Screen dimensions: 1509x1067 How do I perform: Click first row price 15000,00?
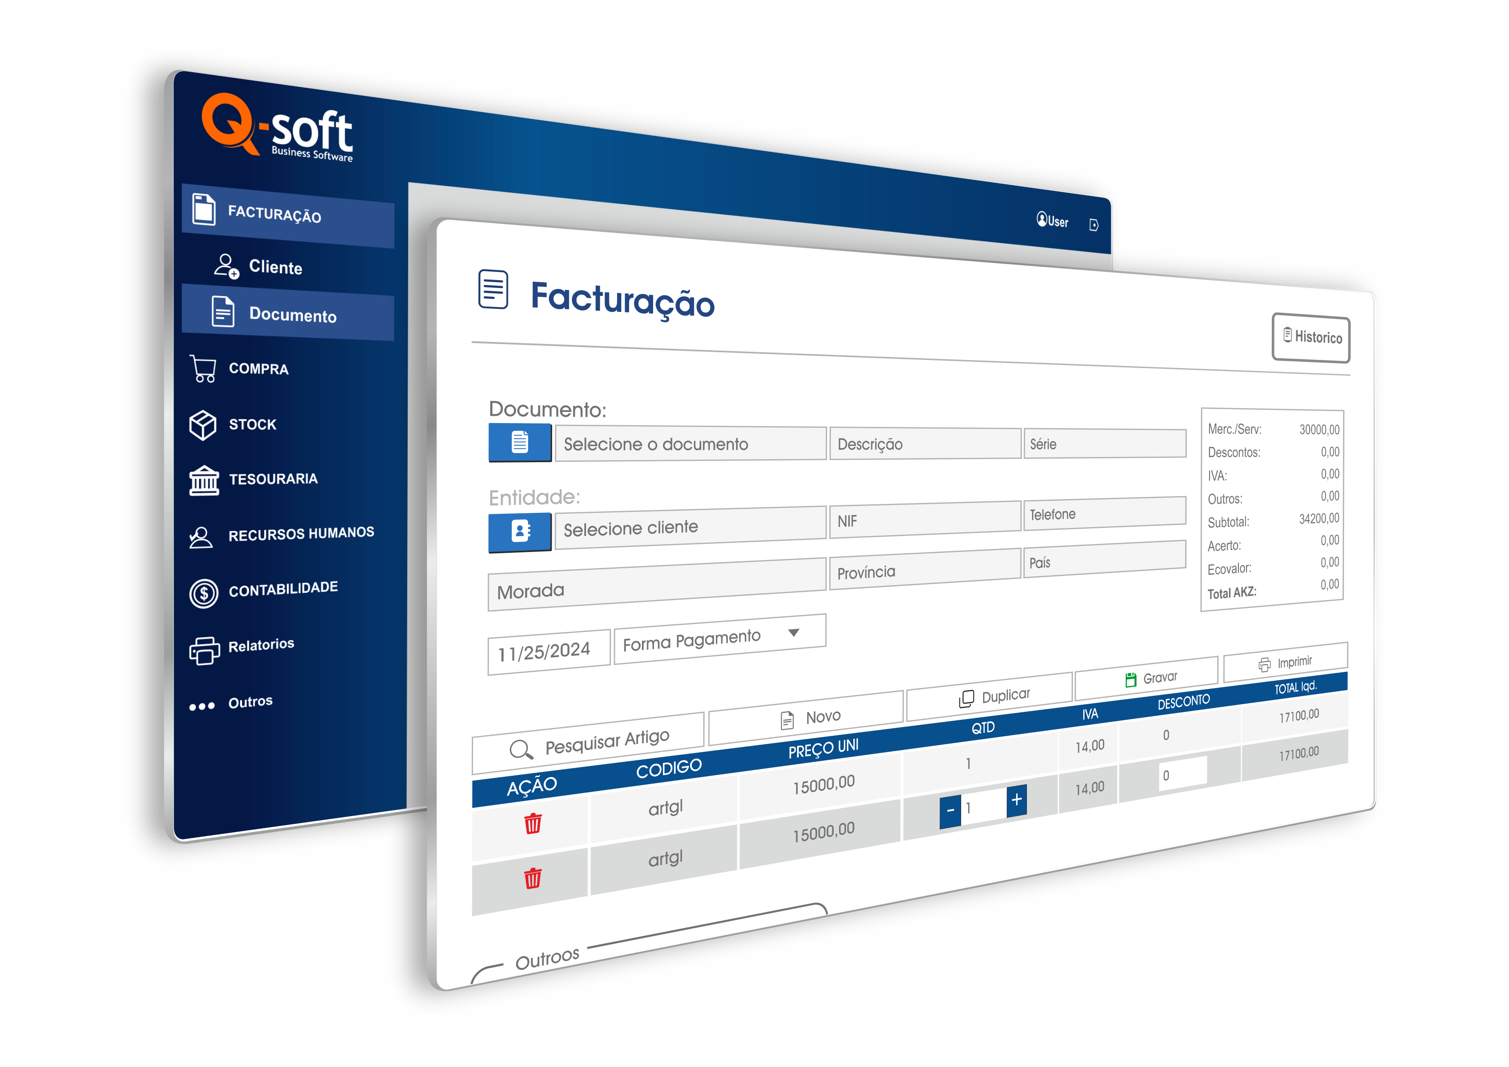824,784
